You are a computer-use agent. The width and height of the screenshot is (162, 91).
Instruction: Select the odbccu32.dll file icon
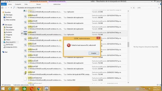[25, 62]
